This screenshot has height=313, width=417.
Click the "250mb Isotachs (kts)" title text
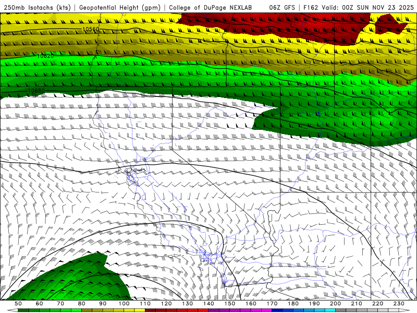[37, 8]
